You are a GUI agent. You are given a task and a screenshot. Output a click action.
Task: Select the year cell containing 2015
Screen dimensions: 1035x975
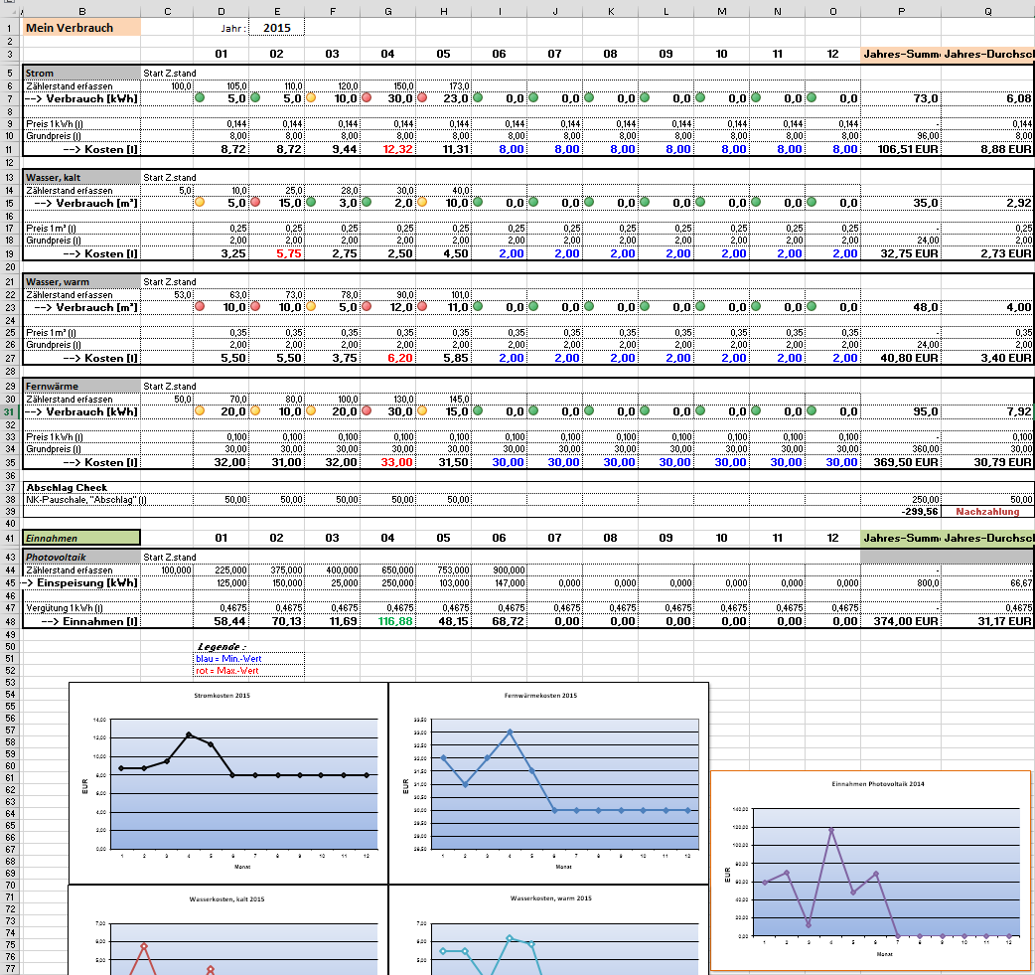click(x=277, y=28)
